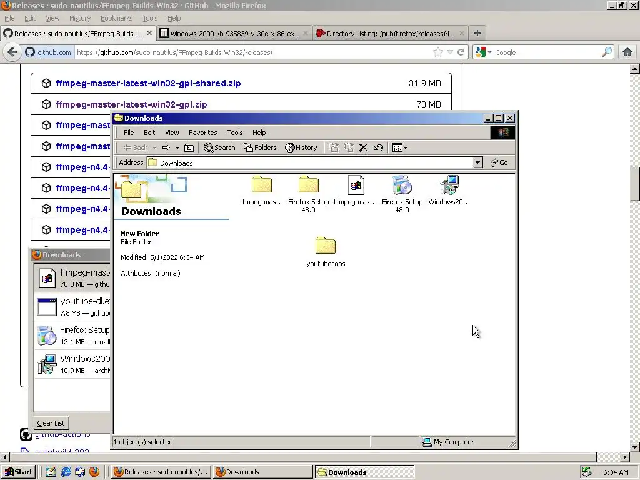This screenshot has width=640, height=480.
Task: Open the Favorites menu in Explorer window
Action: (203, 132)
